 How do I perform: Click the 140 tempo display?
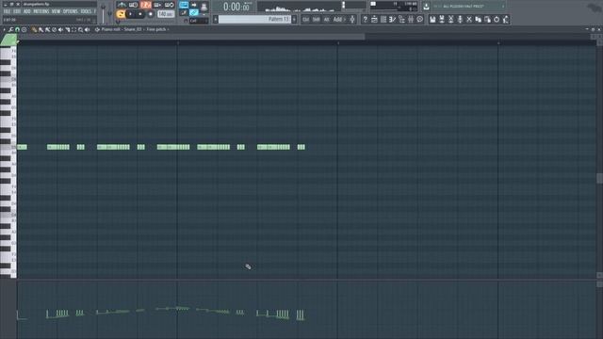(166, 14)
